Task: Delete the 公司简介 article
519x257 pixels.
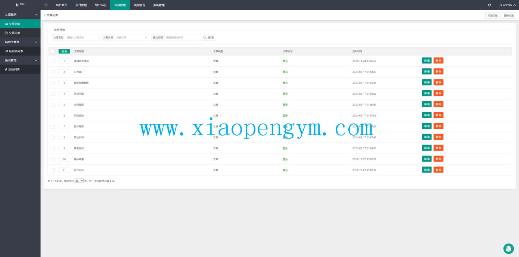Action: 438,72
